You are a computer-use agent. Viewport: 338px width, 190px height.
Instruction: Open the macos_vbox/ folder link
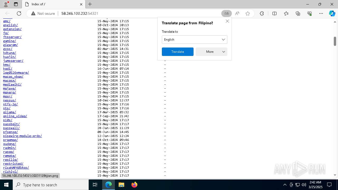click(13, 77)
